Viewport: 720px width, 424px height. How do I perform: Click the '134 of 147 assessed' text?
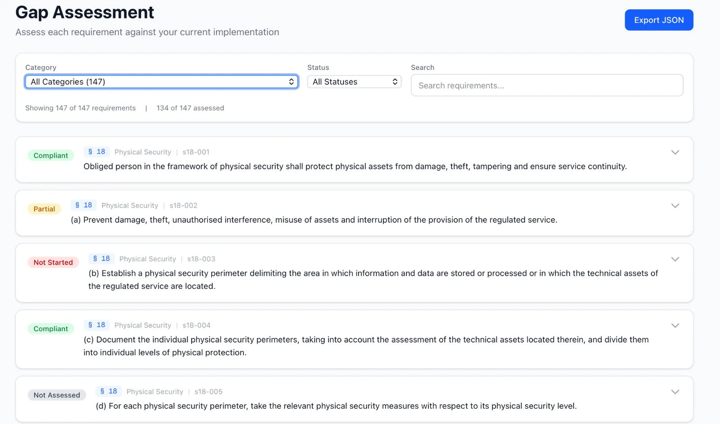point(190,108)
